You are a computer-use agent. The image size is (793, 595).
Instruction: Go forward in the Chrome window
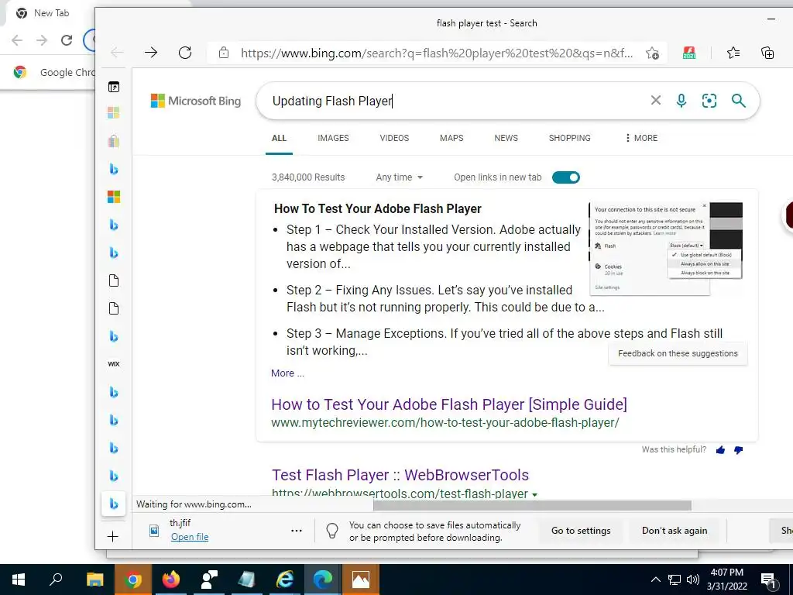point(42,40)
